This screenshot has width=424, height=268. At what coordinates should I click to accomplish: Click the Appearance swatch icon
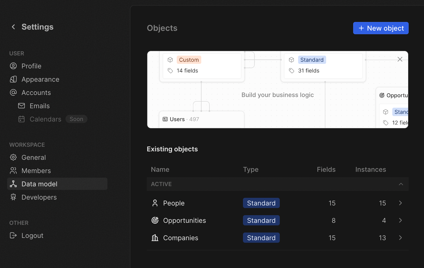pyautogui.click(x=13, y=79)
